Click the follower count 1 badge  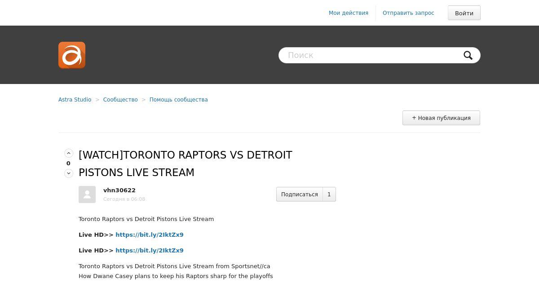point(329,195)
